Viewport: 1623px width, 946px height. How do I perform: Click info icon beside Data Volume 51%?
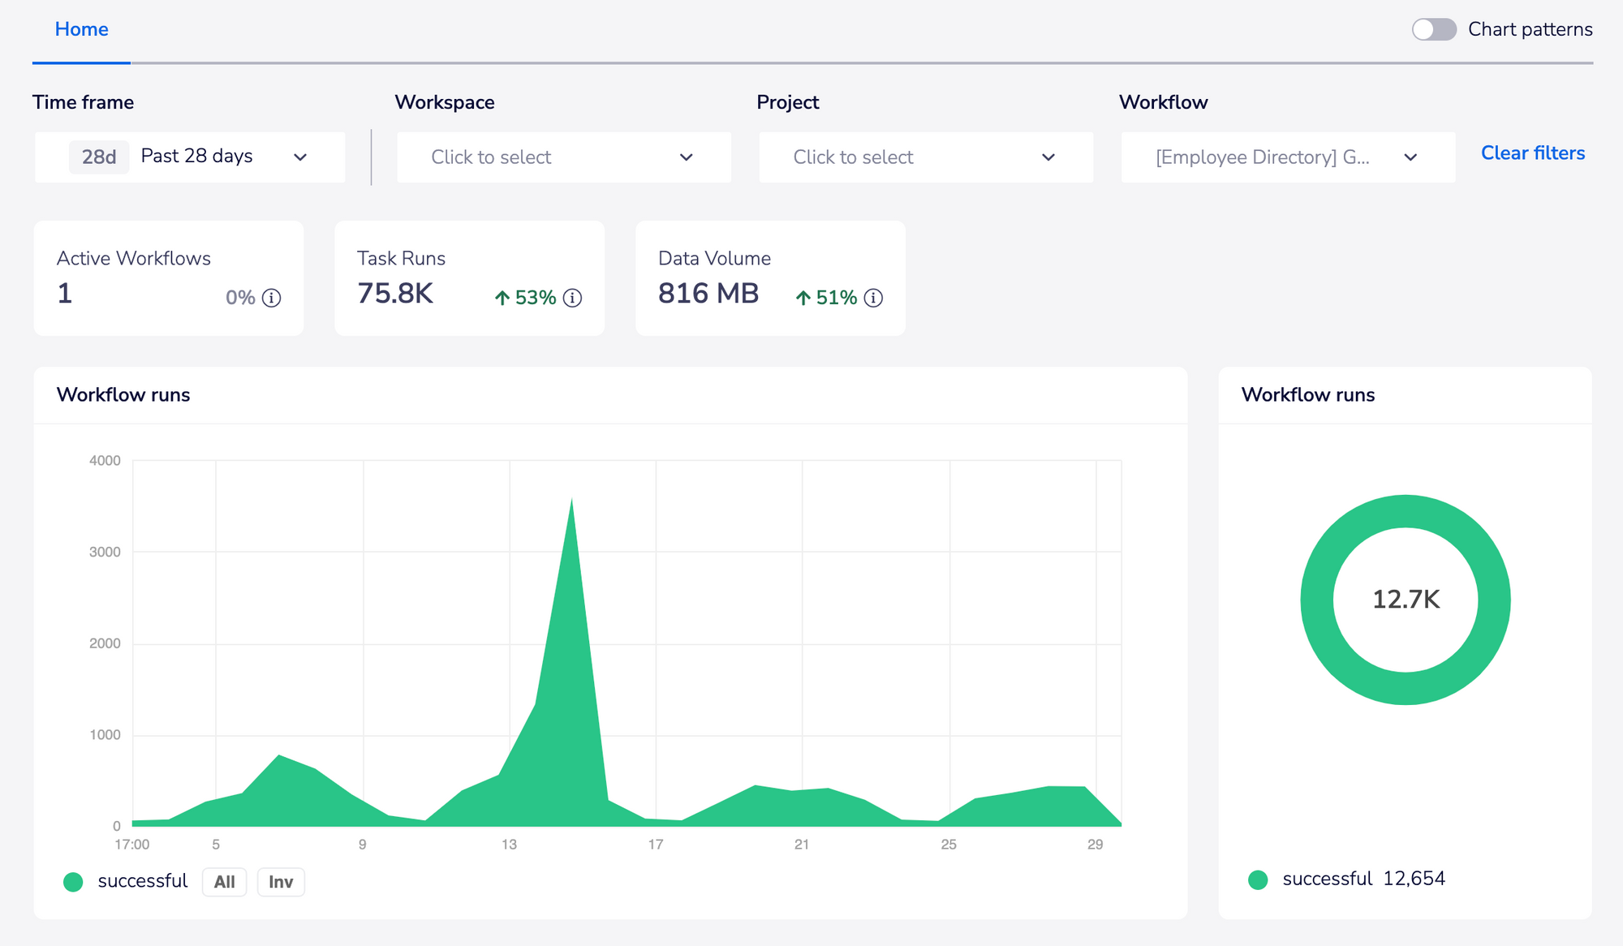(x=873, y=298)
